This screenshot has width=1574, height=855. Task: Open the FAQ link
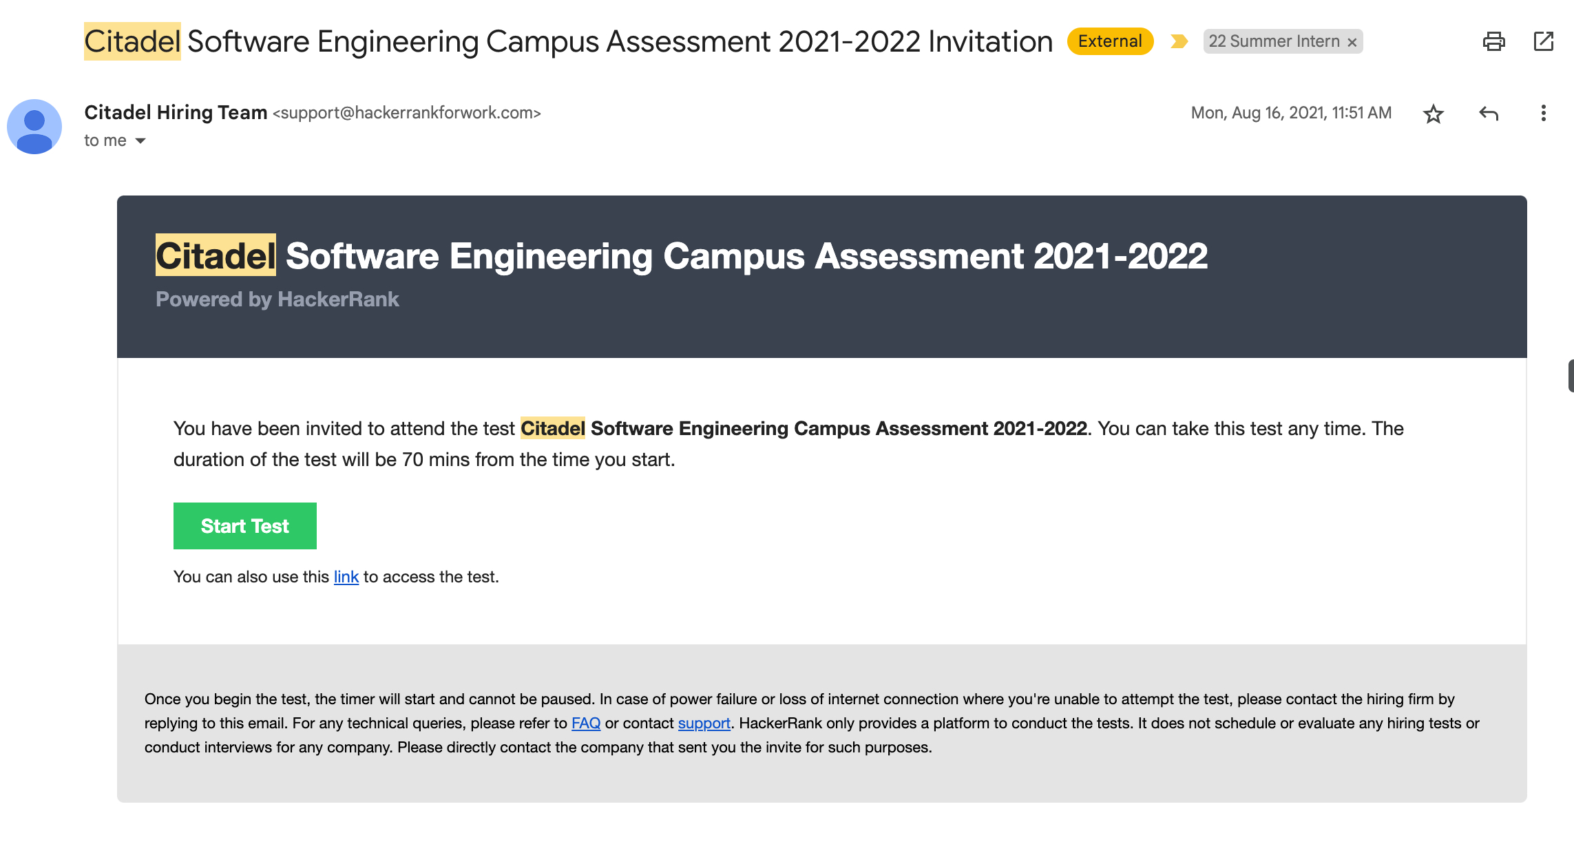585,724
